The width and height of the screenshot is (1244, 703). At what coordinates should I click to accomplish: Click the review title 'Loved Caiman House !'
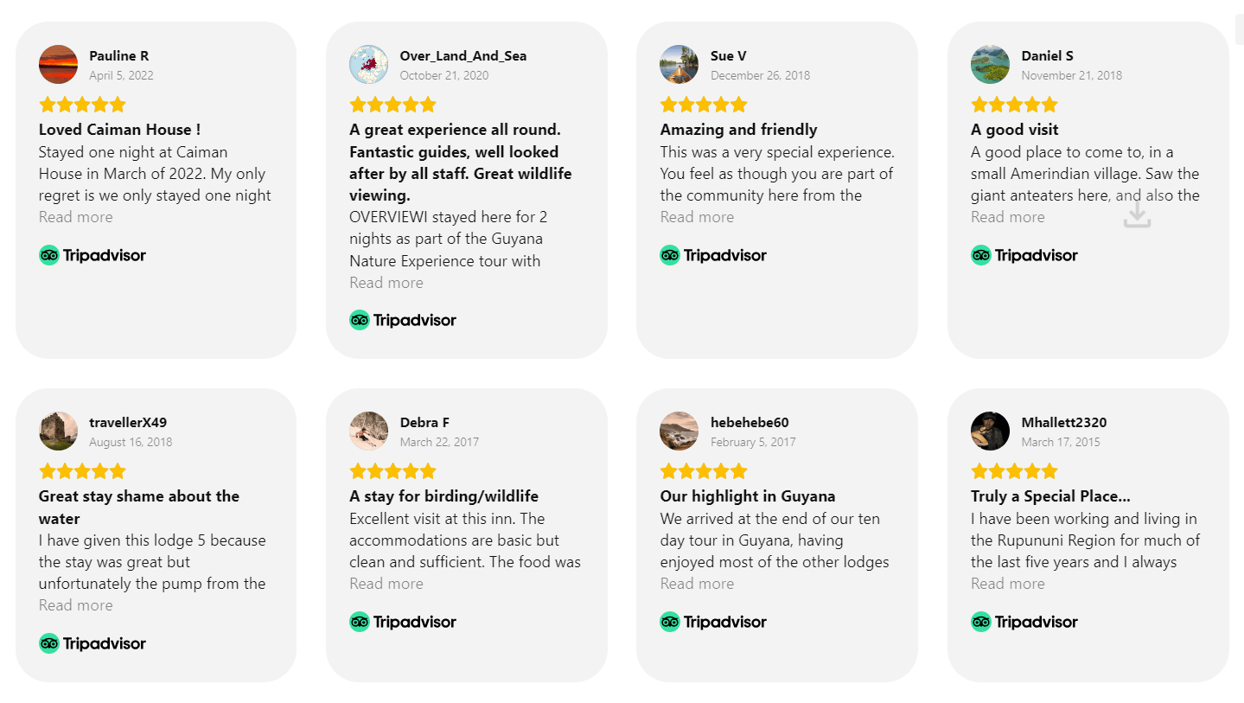[x=119, y=129]
